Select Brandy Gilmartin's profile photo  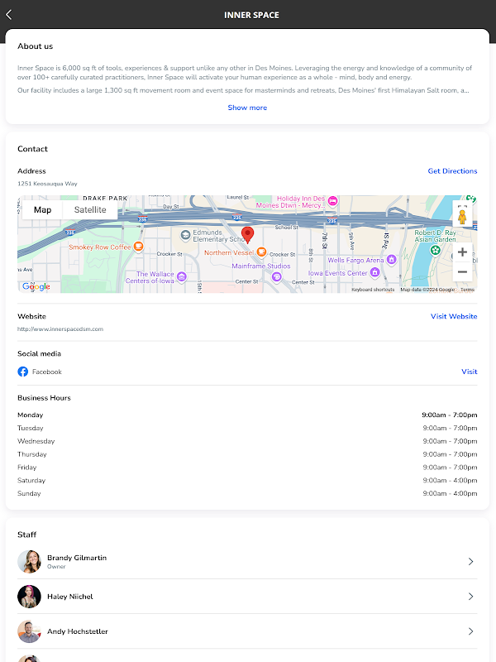pyautogui.click(x=29, y=562)
